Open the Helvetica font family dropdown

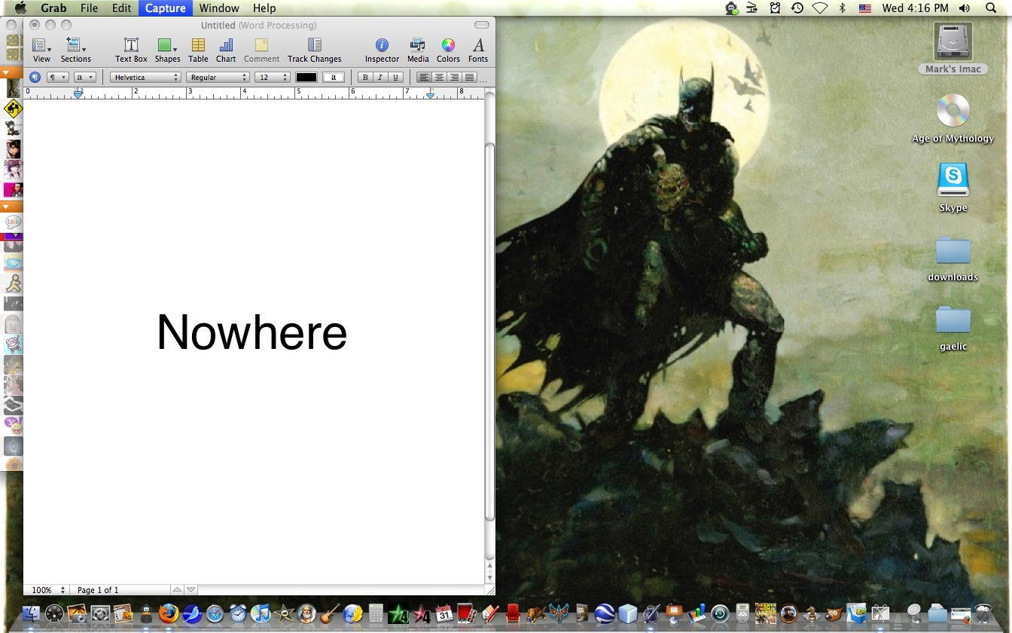click(145, 77)
